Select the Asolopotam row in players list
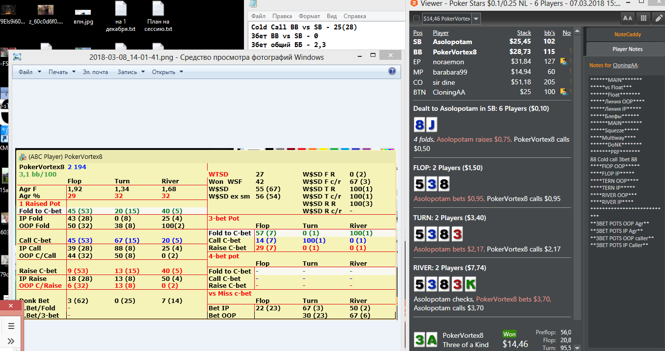665x351 pixels. 492,42
